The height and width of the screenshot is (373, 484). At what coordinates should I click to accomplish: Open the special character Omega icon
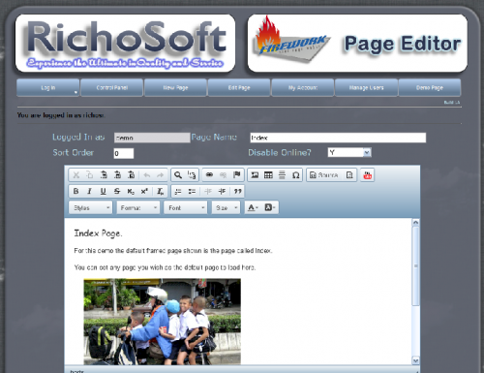tap(296, 175)
